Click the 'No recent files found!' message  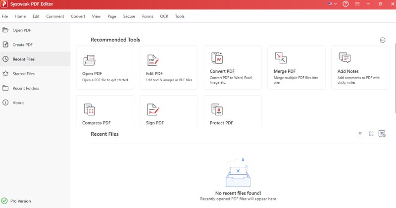click(238, 193)
